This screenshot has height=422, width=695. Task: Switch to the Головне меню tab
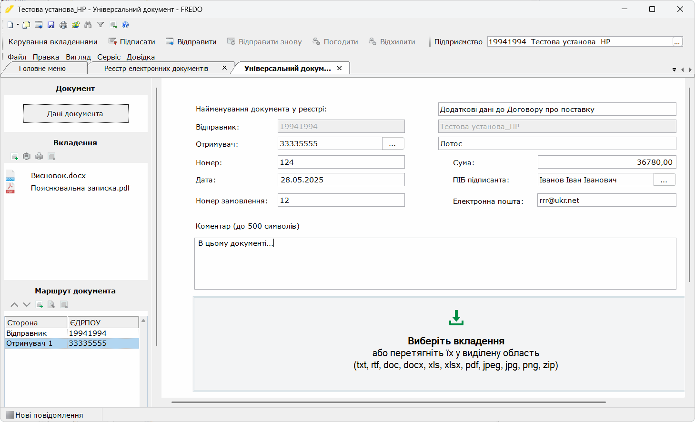[42, 69]
